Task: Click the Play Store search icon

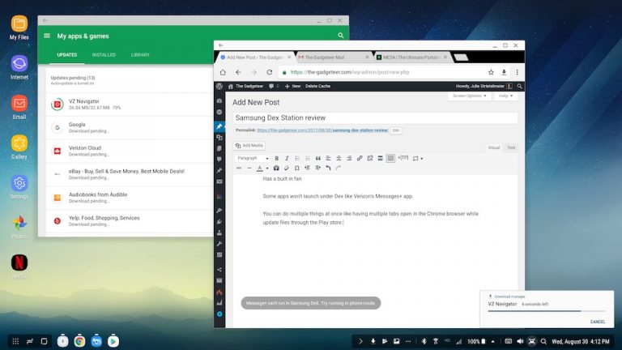Action: [341, 36]
